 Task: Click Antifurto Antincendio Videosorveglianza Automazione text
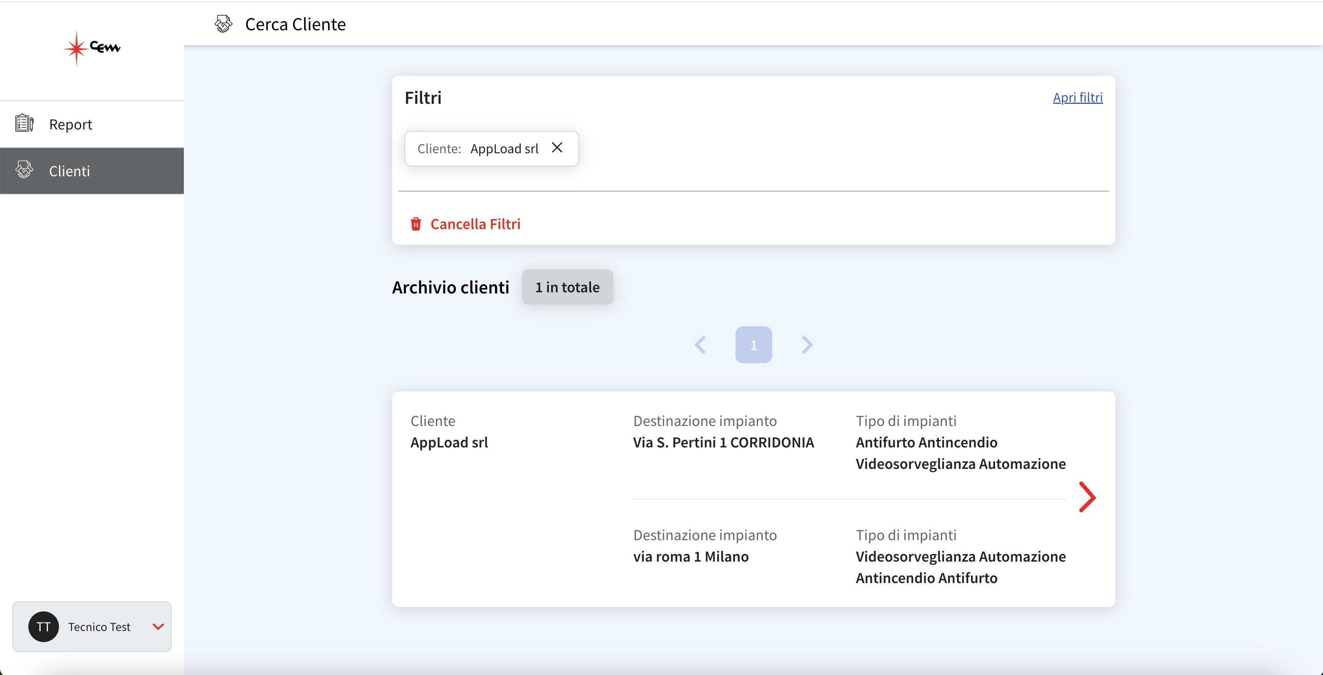(960, 453)
